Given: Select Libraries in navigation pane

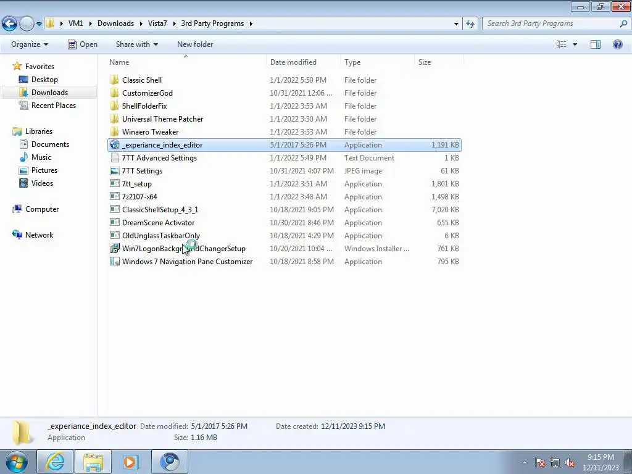Looking at the screenshot, I should (x=39, y=131).
